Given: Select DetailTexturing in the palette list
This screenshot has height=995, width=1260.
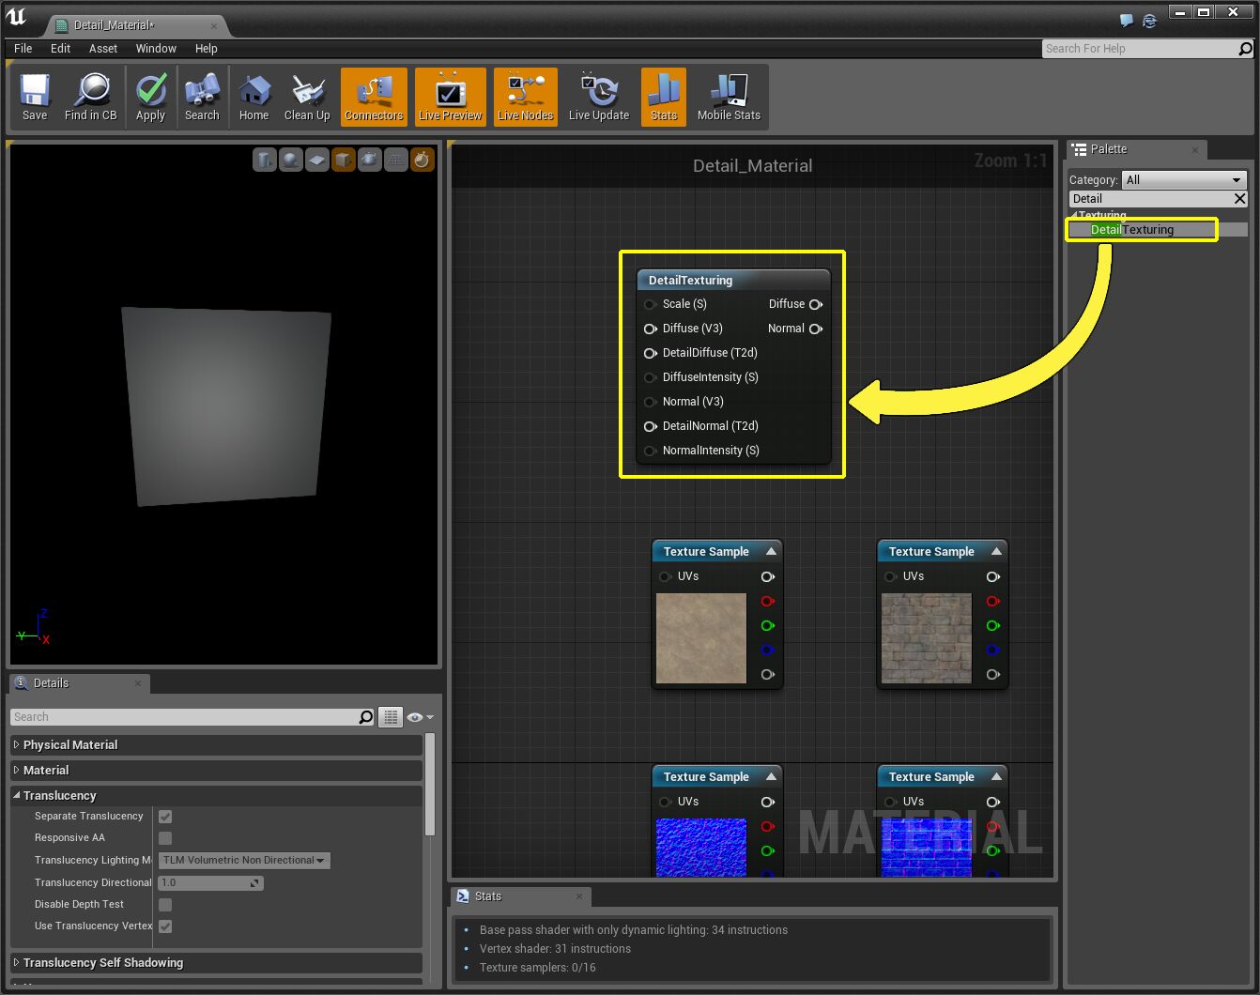Looking at the screenshot, I should [1132, 230].
